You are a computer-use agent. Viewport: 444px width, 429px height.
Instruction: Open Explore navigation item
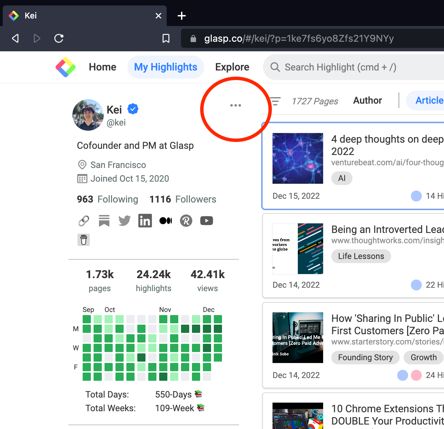pyautogui.click(x=232, y=67)
